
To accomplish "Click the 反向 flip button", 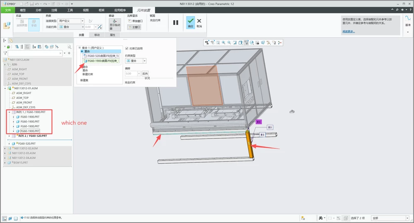I will tap(145, 74).
